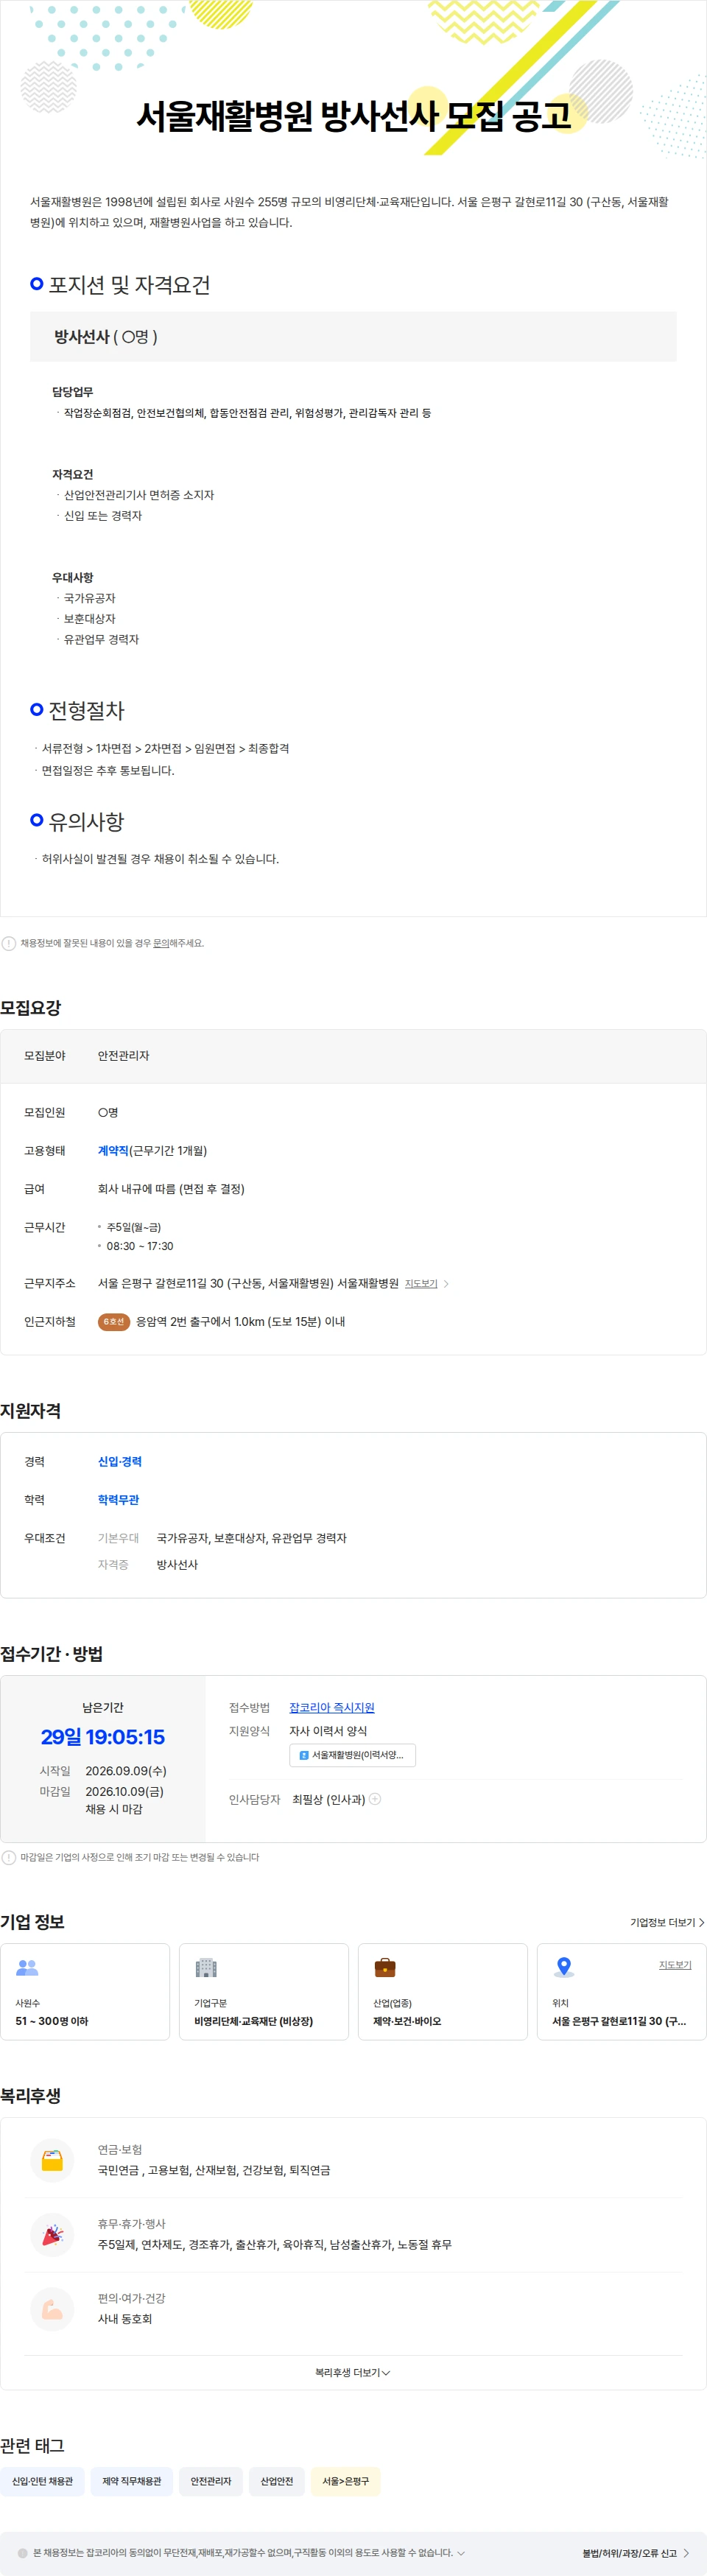The width and height of the screenshot is (707, 2576).
Task: Open the 문의 link in the notice
Action: click(160, 943)
